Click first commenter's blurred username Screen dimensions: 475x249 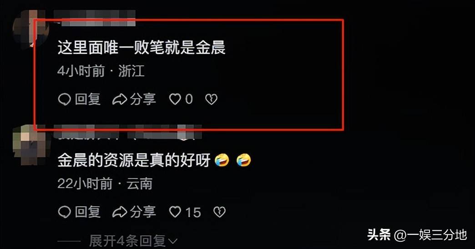coord(95,17)
